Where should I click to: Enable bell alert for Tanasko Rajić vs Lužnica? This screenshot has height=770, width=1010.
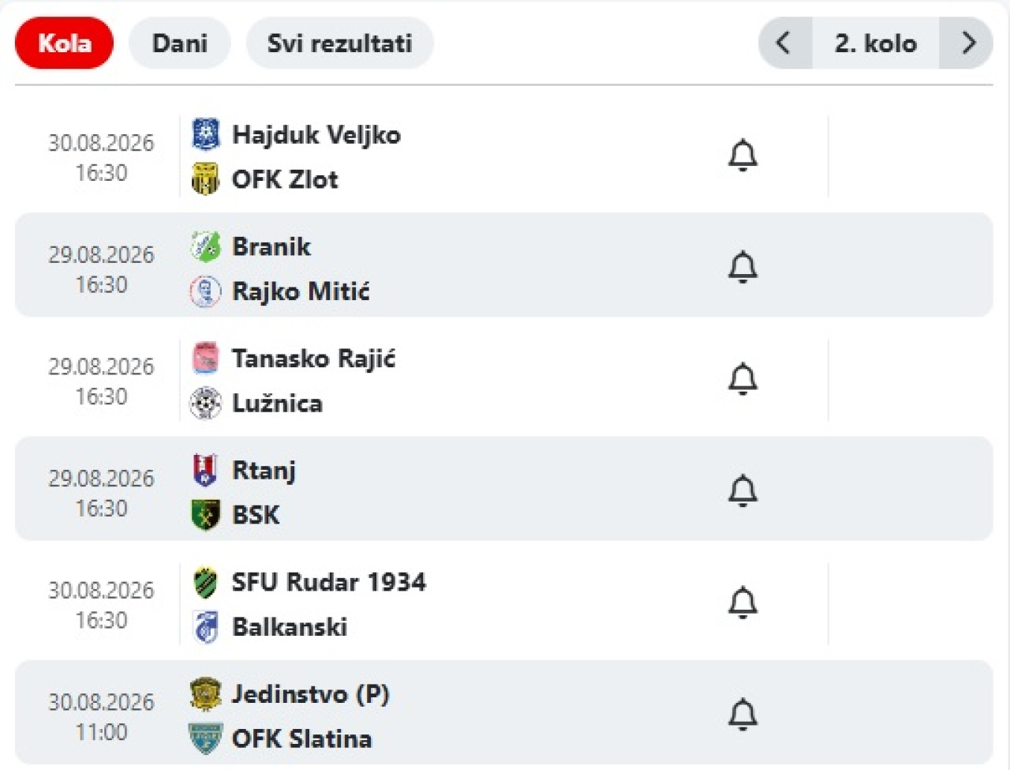[743, 379]
